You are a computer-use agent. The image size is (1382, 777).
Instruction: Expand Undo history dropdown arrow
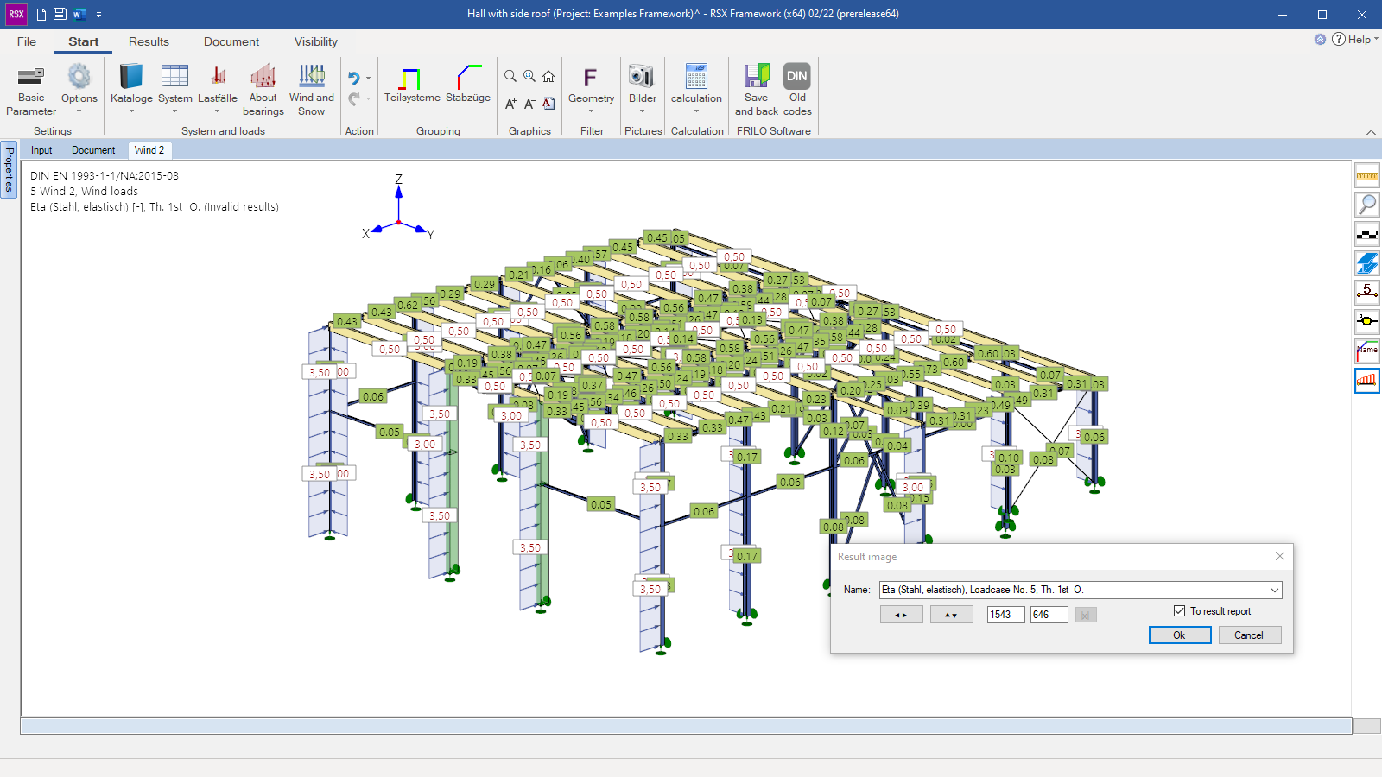coord(369,79)
